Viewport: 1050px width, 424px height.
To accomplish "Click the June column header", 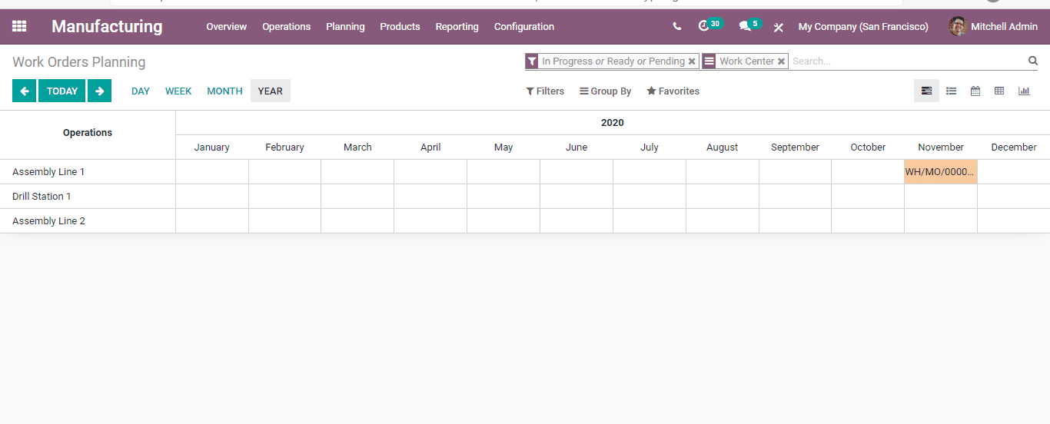I will [577, 147].
